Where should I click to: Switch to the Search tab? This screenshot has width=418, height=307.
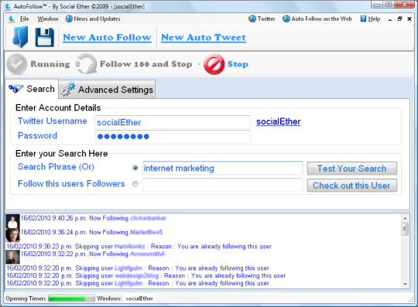point(32,89)
